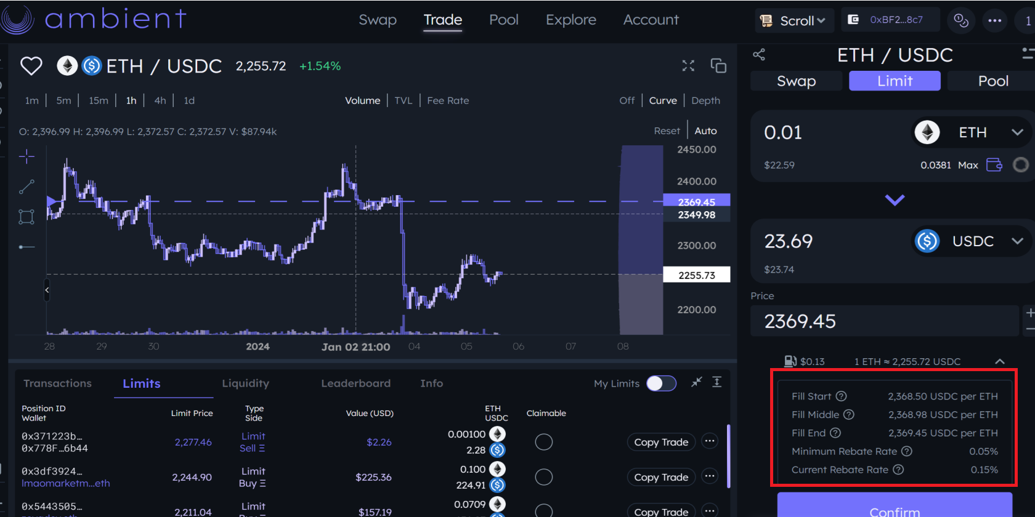The image size is (1035, 517).
Task: Select the crosshair drawing tool
Action: [26, 157]
